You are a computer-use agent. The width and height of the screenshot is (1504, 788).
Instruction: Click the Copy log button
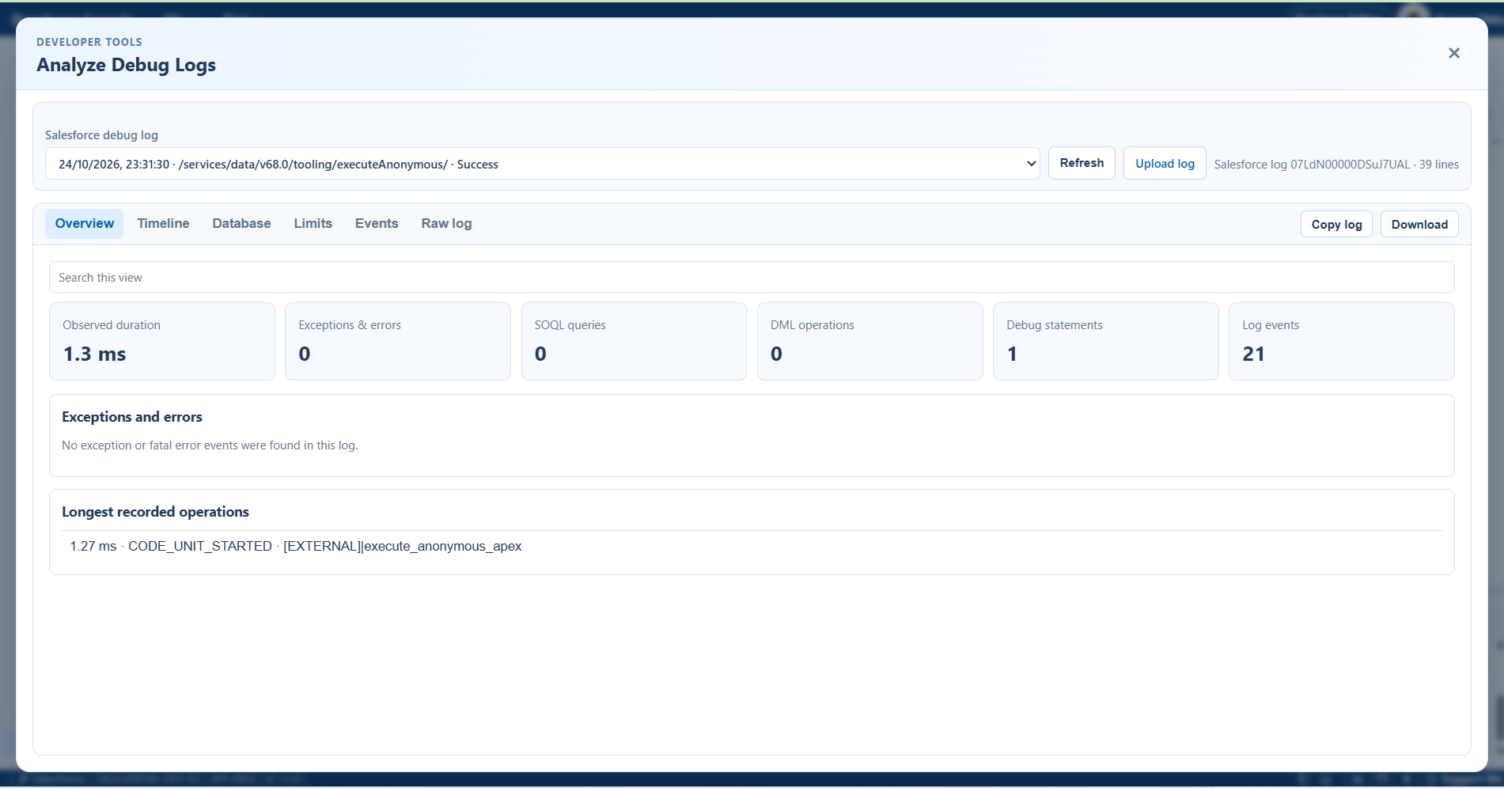click(x=1336, y=224)
